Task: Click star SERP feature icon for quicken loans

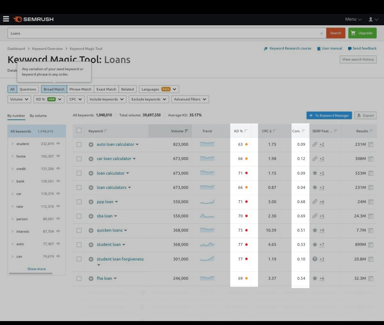Action: pyautogui.click(x=315, y=230)
